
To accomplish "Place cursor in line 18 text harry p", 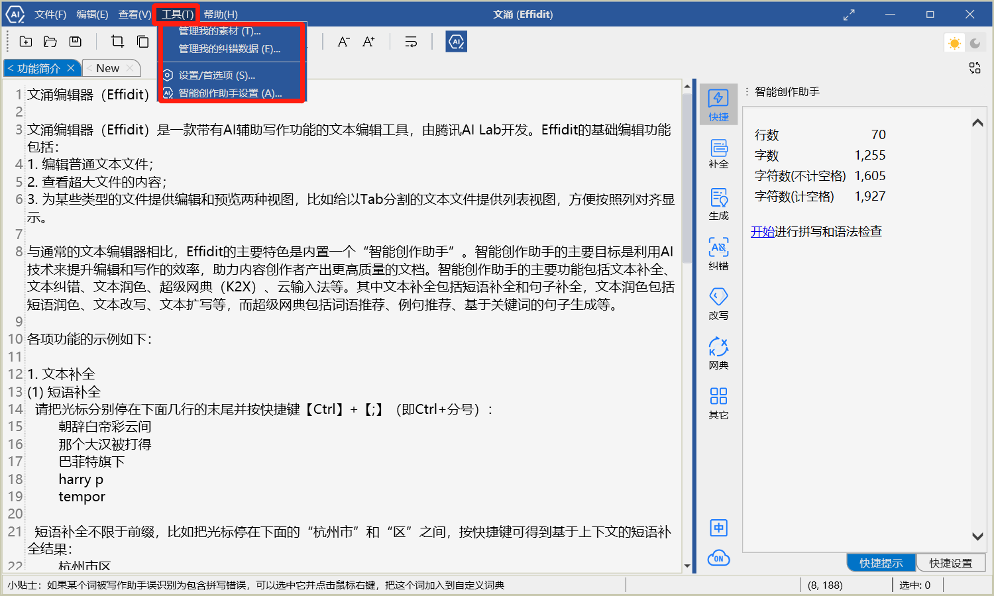I will click(81, 479).
